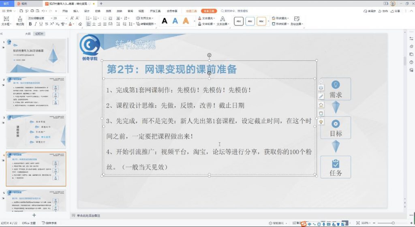Click the search commands field 查找命令

(235, 11)
